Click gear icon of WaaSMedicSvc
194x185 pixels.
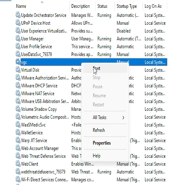tap(18, 124)
